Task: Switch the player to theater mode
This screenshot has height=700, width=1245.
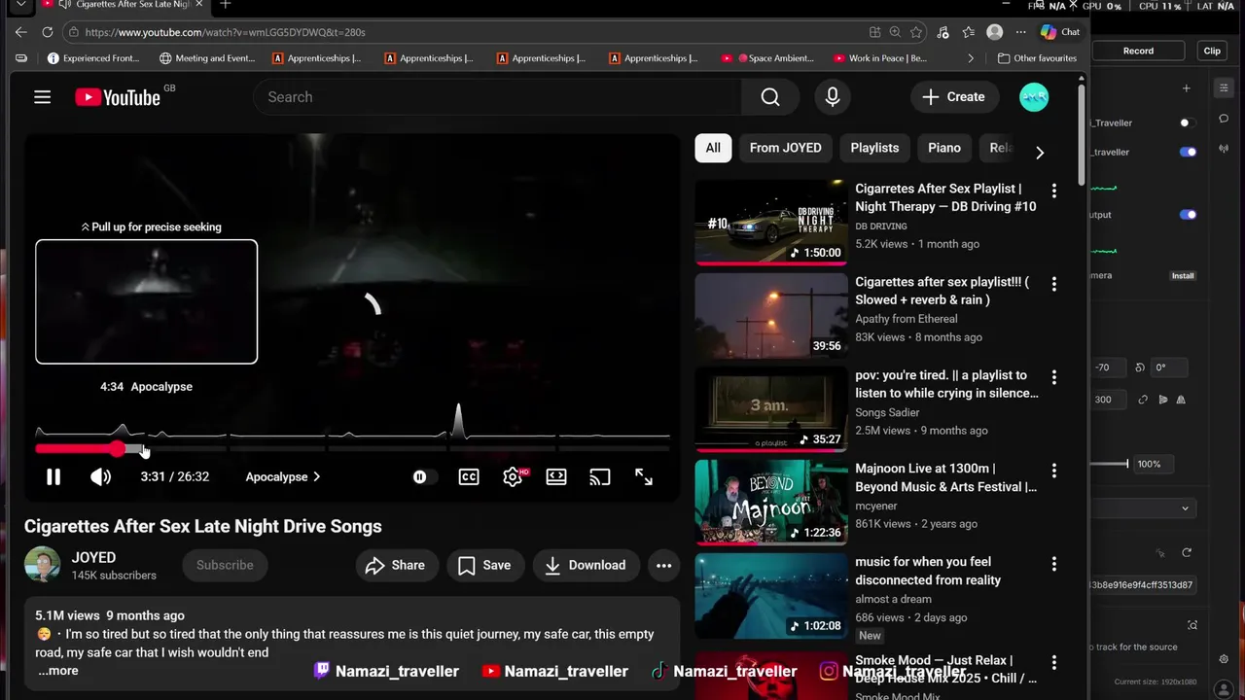Action: tap(556, 476)
